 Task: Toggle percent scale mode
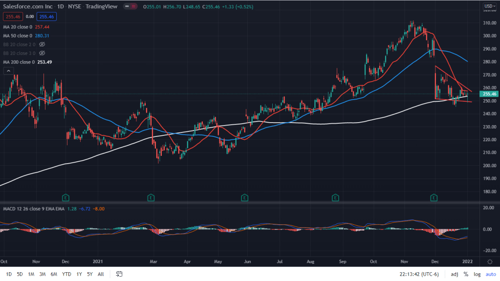coord(466,274)
